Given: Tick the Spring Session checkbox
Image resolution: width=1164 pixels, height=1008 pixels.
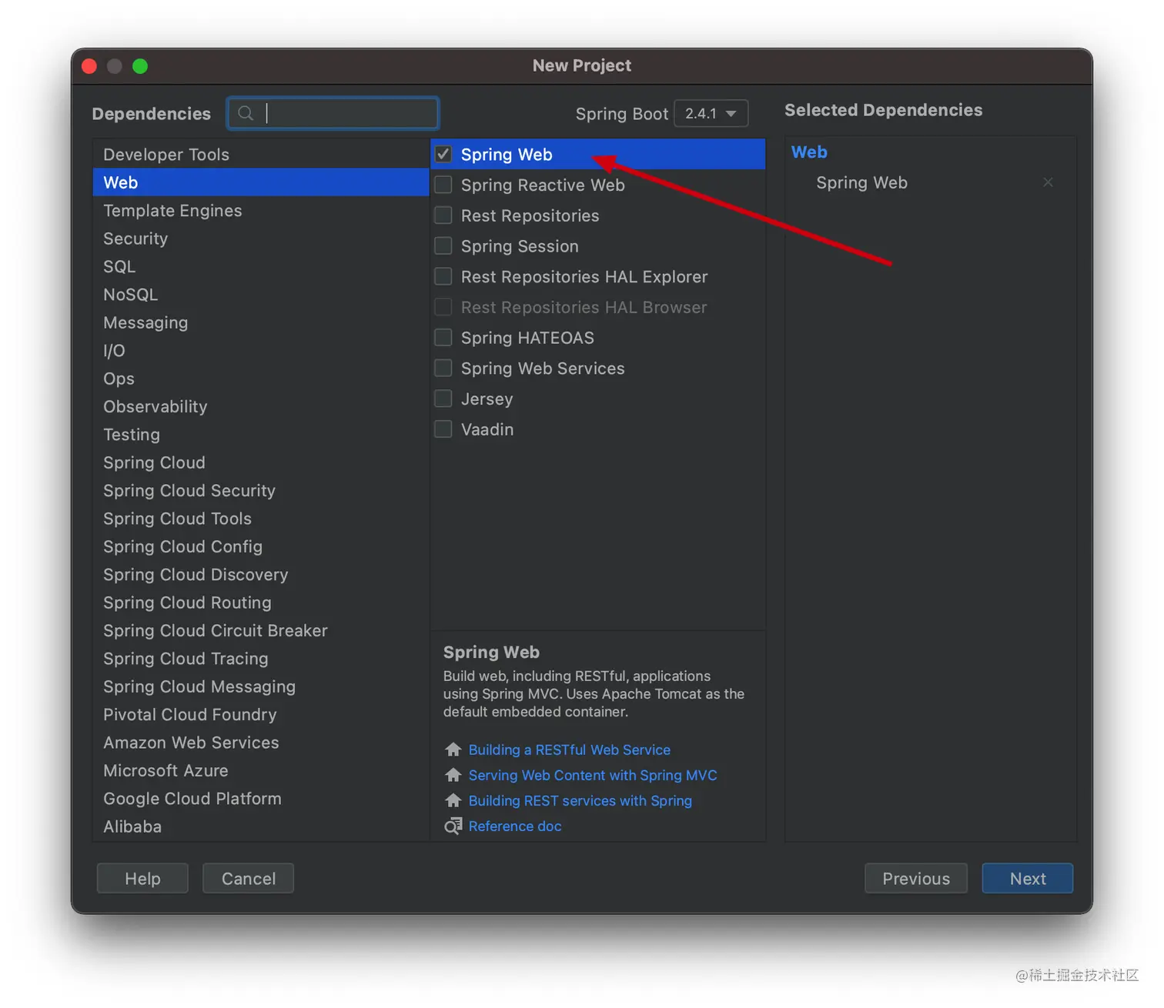Looking at the screenshot, I should click(x=443, y=246).
